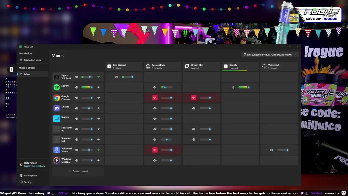This screenshot has height=196, width=348.
Task: Click the Voicemod Virtual channel icon
Action: pyautogui.click(x=57, y=150)
